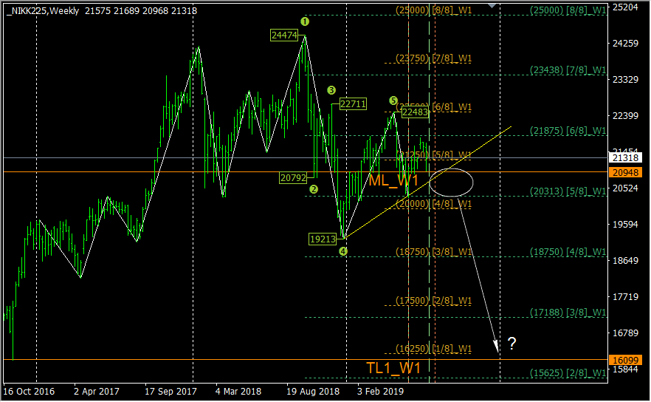Click 23329 on the price scale
The width and height of the screenshot is (651, 402).
(625, 79)
